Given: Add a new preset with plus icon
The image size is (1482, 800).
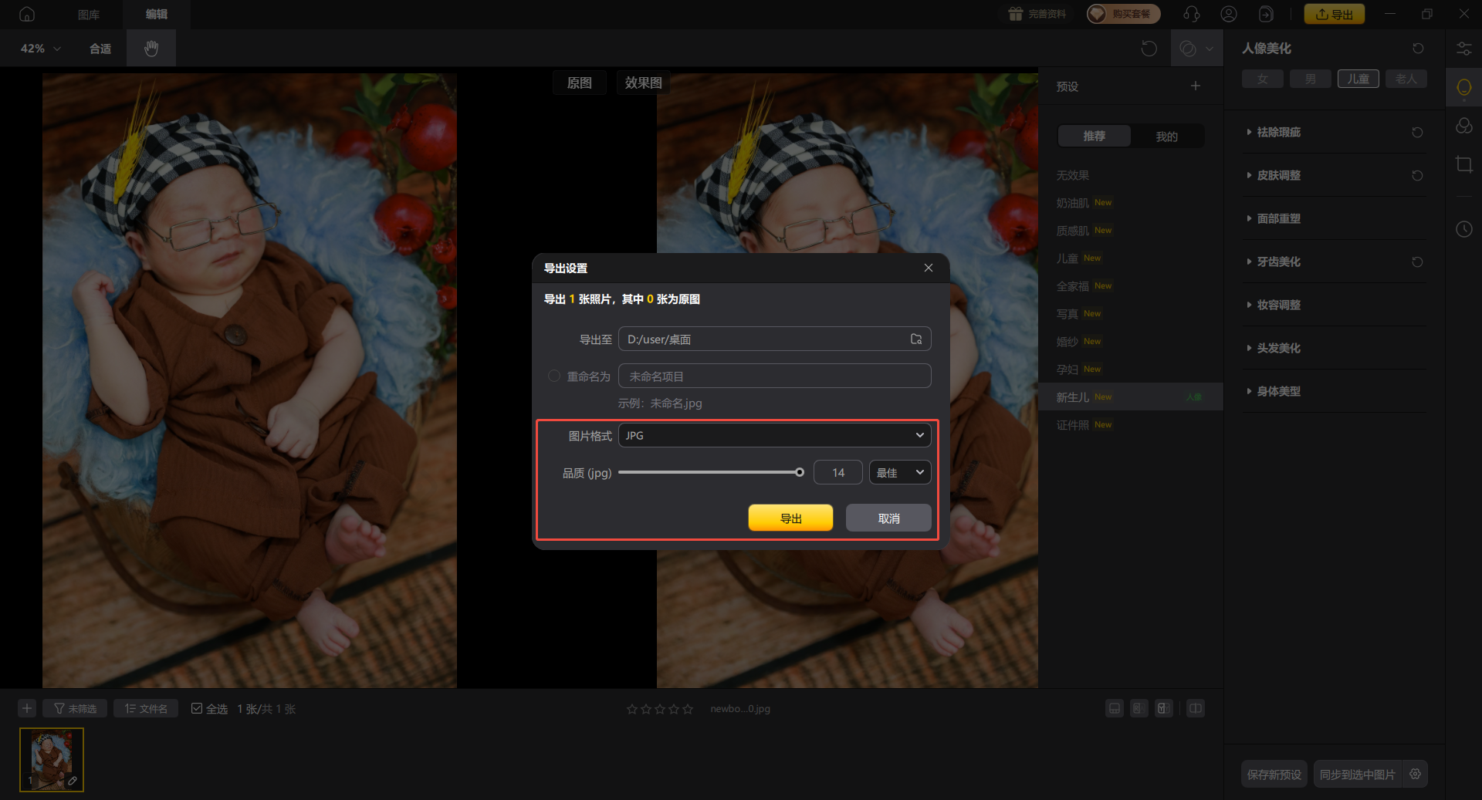Looking at the screenshot, I should click(x=1195, y=86).
